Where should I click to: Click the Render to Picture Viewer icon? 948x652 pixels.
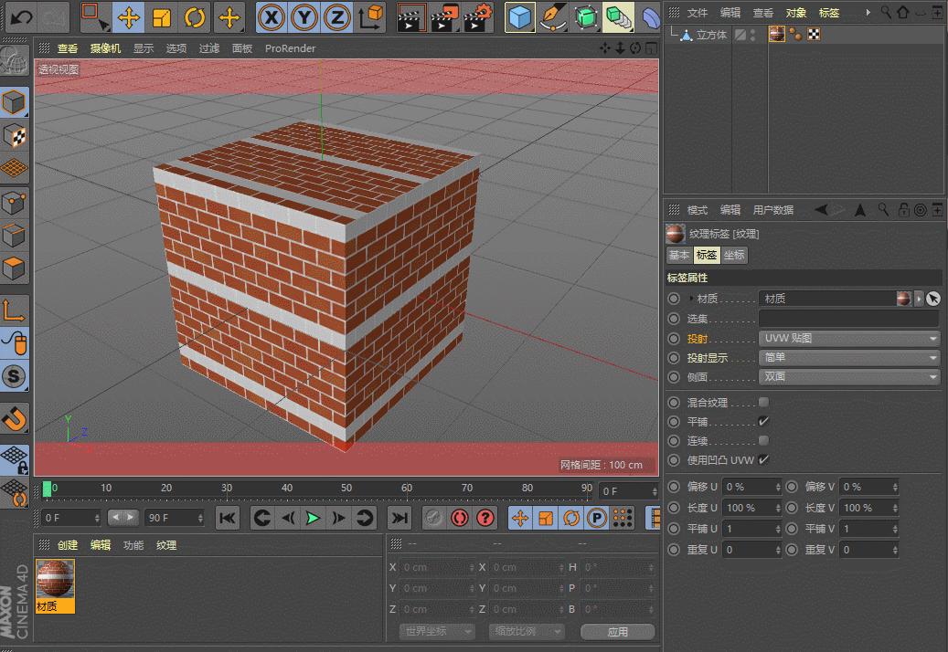click(444, 16)
